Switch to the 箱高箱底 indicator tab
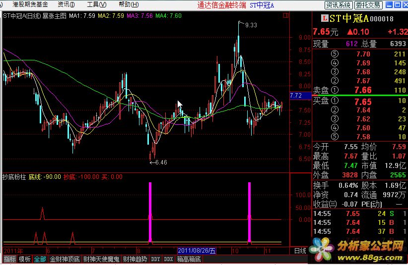 tap(189, 259)
